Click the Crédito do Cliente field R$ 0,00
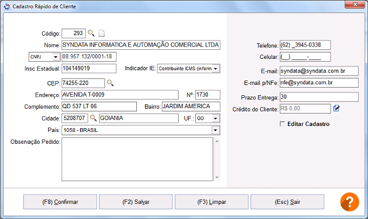The image size is (368, 219). click(305, 109)
